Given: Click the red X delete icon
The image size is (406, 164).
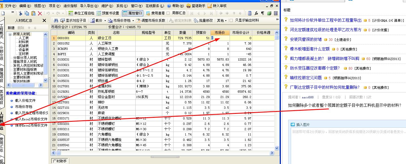Looking at the screenshot, I should [40, 13].
